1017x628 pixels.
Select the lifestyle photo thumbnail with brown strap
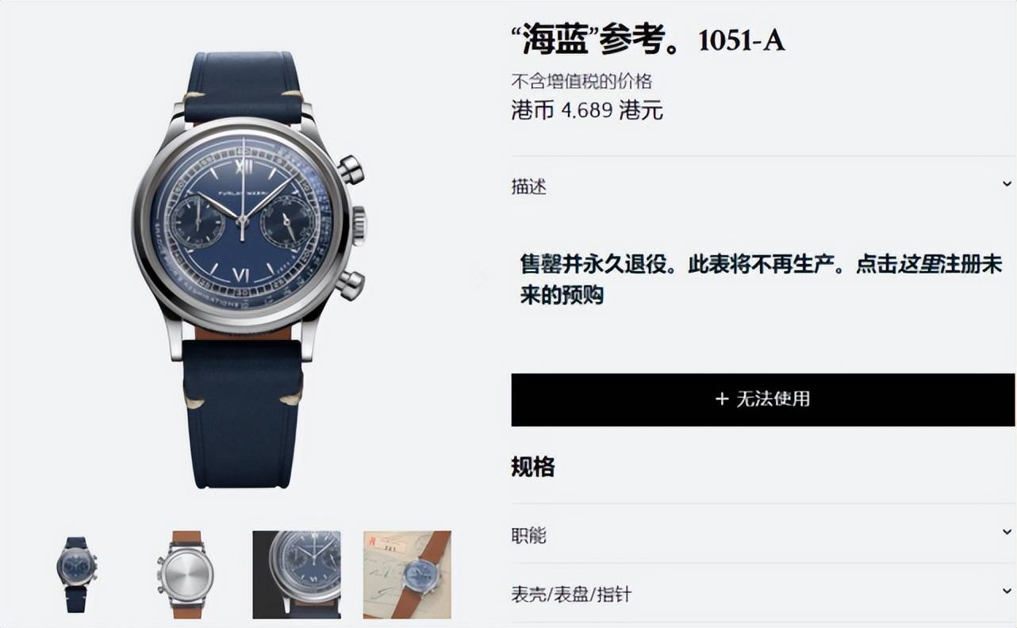(x=407, y=574)
